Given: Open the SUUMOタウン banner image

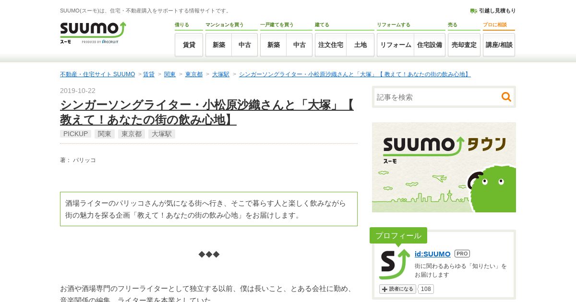Looking at the screenshot, I should pyautogui.click(x=444, y=167).
